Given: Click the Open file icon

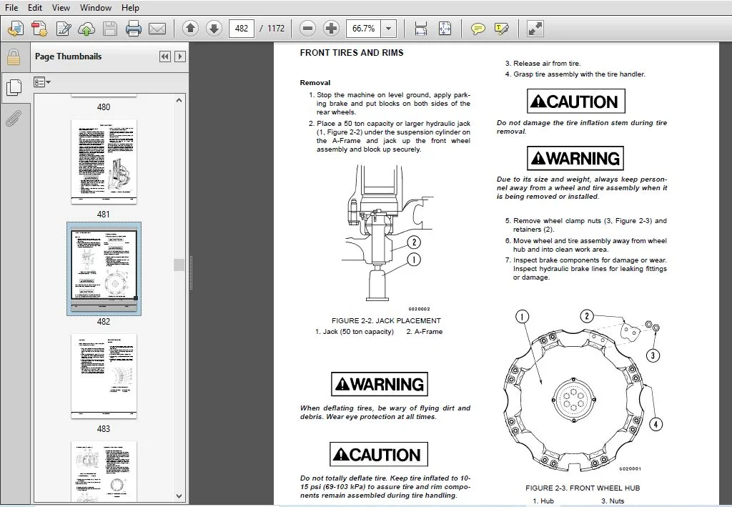Looking at the screenshot, I should [16, 29].
